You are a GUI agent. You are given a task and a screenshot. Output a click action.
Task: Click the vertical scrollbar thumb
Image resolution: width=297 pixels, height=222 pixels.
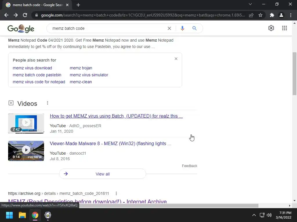tap(294, 74)
